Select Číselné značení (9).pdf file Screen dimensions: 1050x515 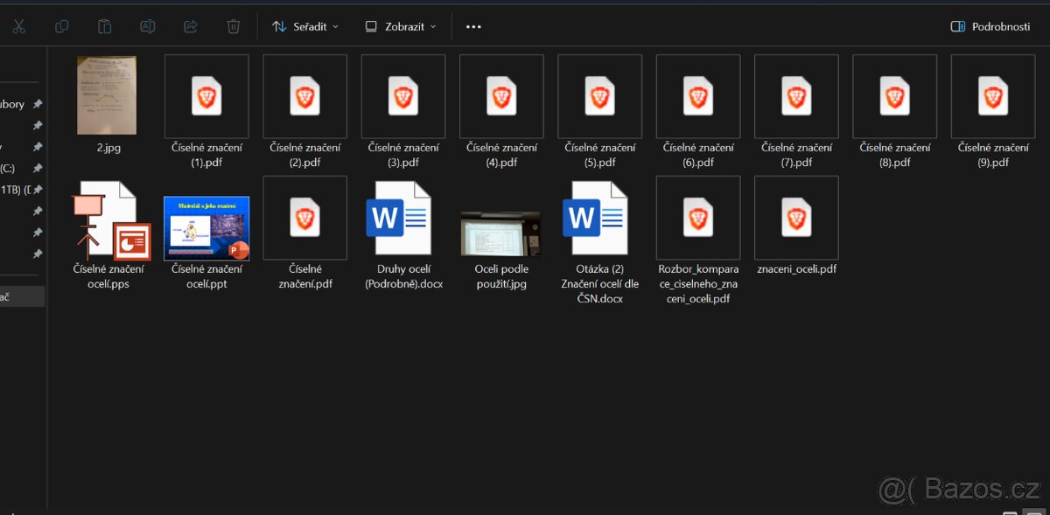click(992, 96)
